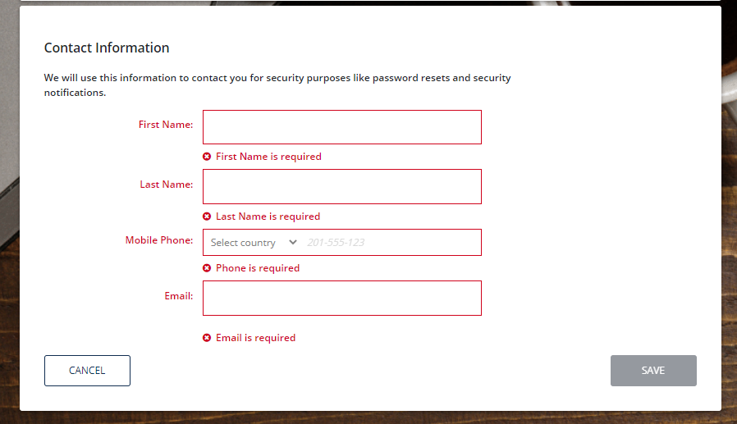This screenshot has width=737, height=424.
Task: Click the 'Email is required' message
Action: 256,338
